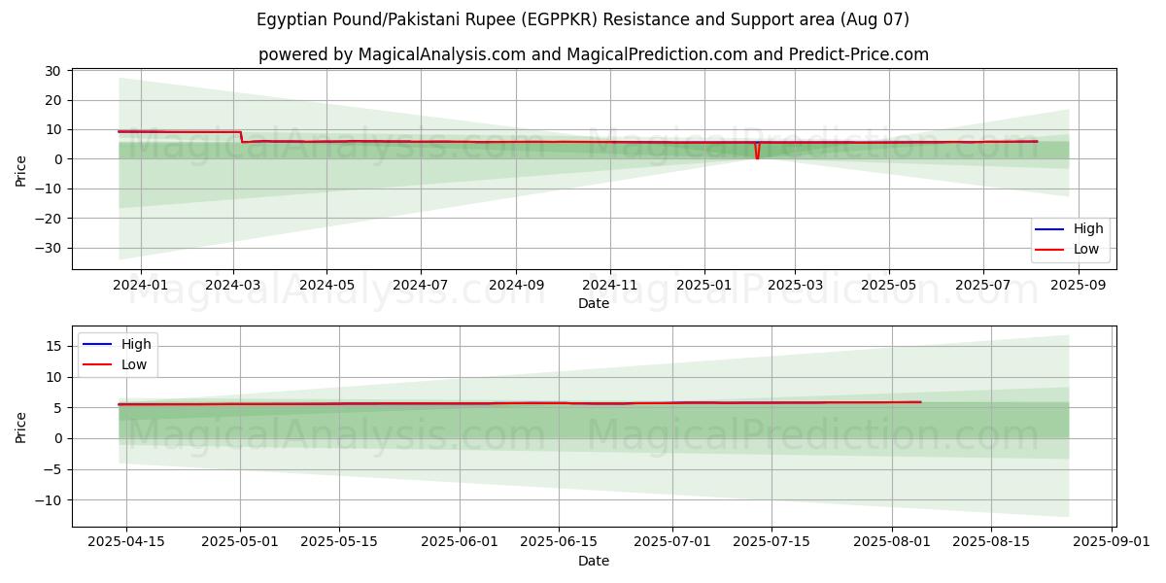Click the '2025-01' date tick label
The height and width of the screenshot is (583, 1166).
(704, 286)
